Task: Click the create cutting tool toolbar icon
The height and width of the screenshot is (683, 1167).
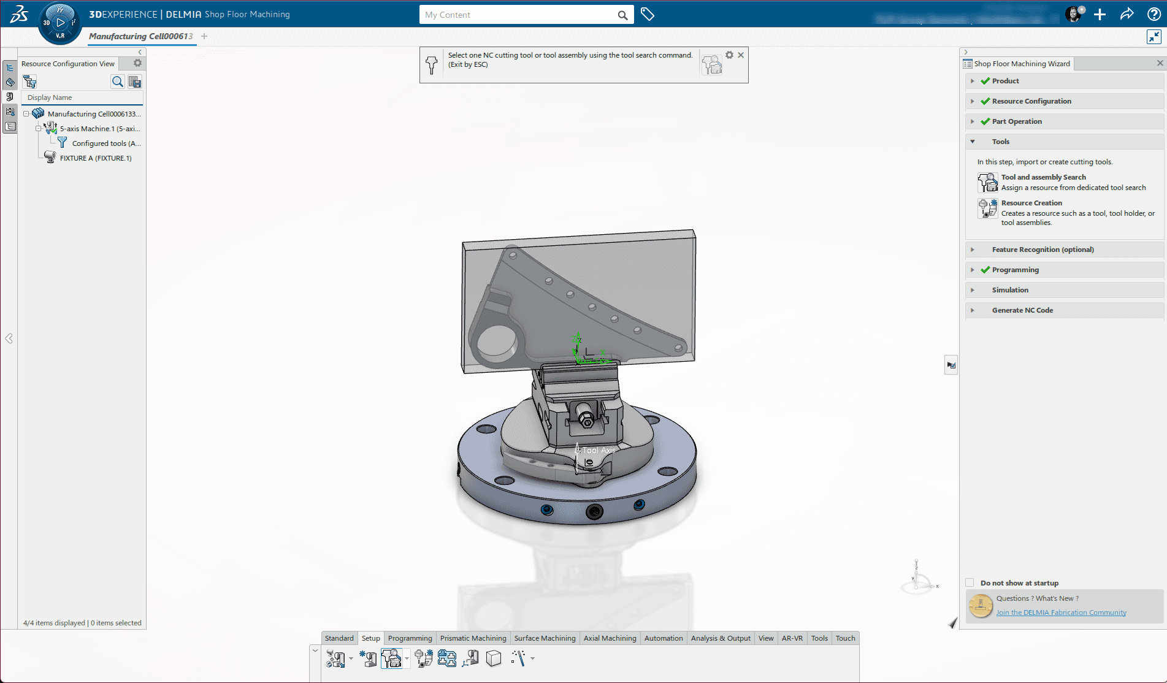Action: [x=424, y=658]
